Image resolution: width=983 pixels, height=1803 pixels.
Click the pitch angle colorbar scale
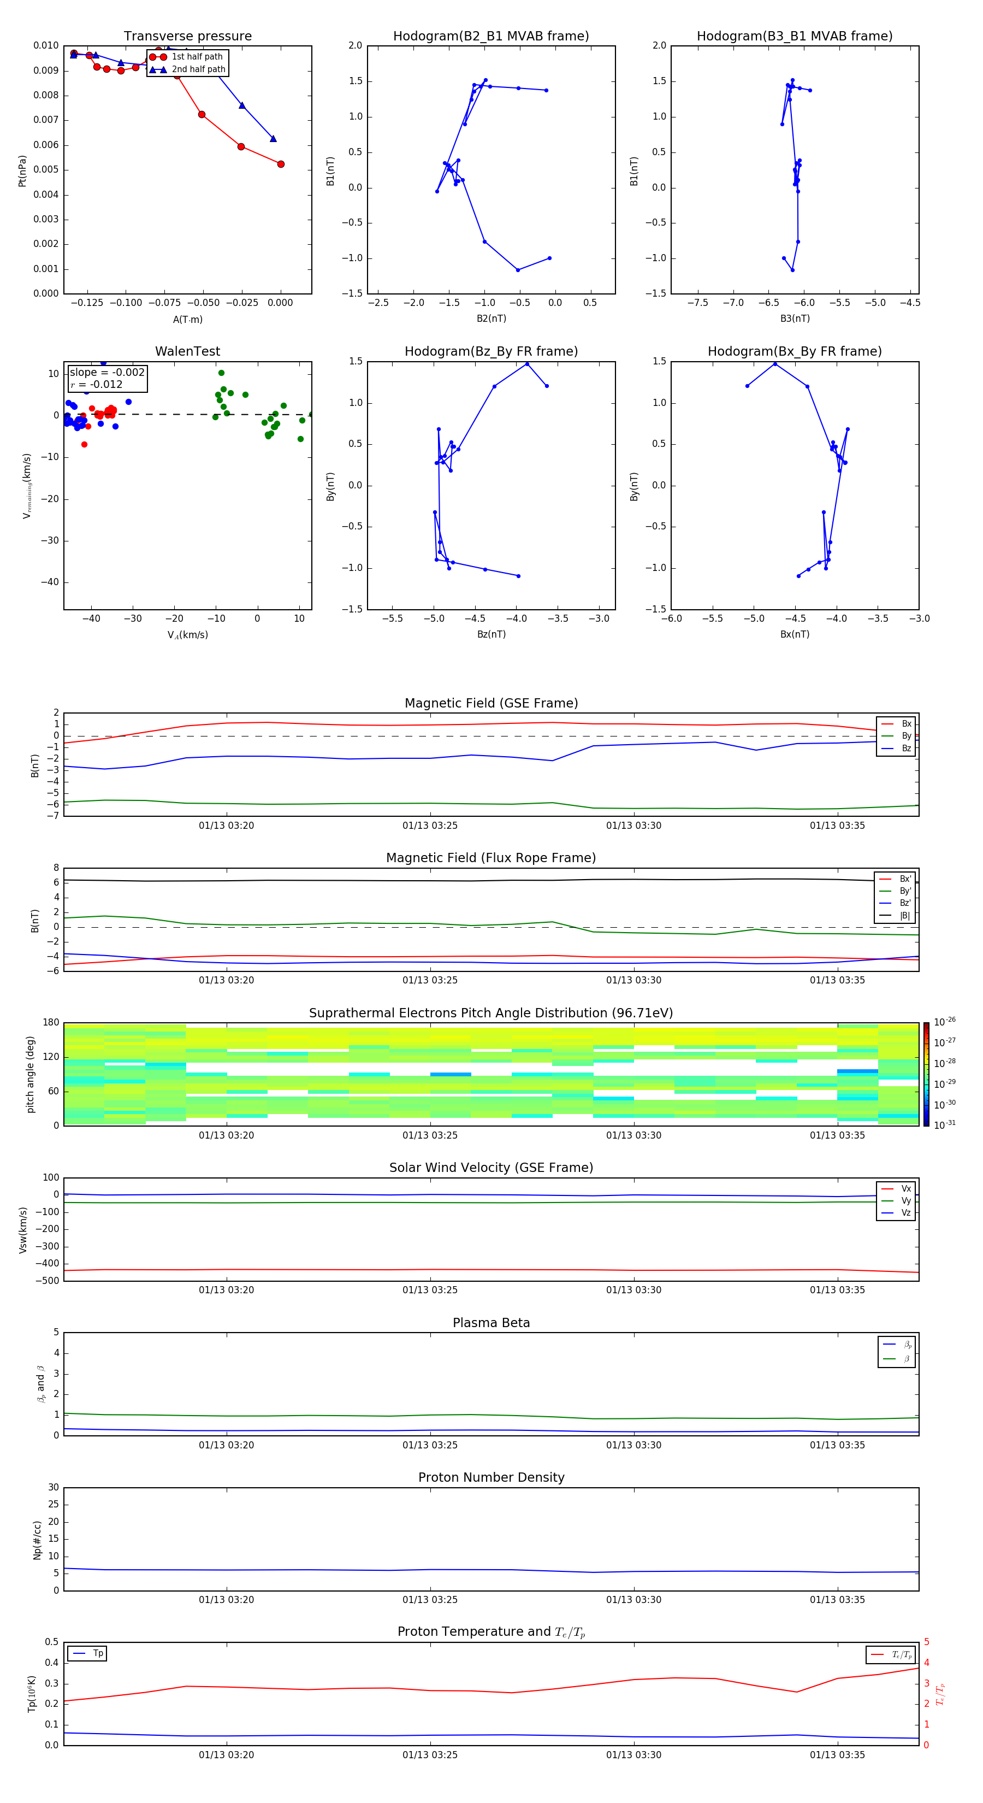point(926,1074)
